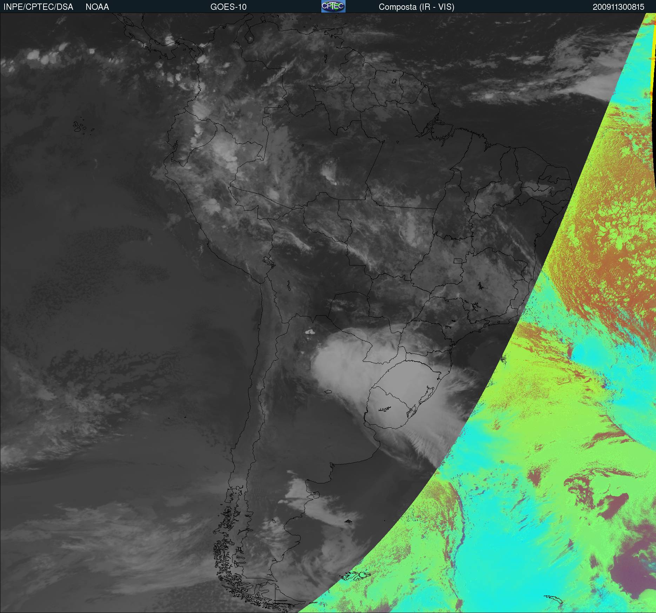Click the Composta (IR - VIS) title
Screen dimensions: 656x613
(x=416, y=7)
